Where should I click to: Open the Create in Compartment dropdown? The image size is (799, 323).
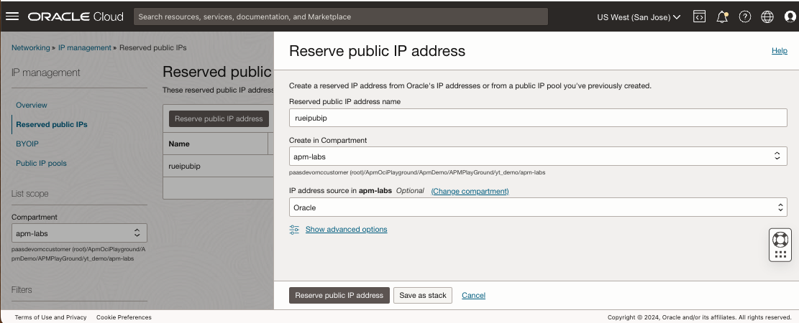(538, 156)
